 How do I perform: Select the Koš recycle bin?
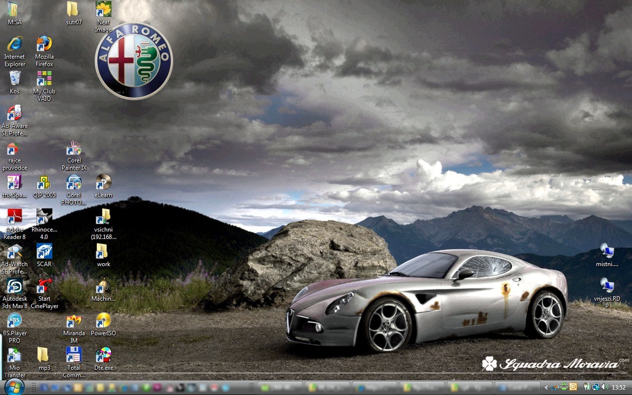click(x=15, y=79)
